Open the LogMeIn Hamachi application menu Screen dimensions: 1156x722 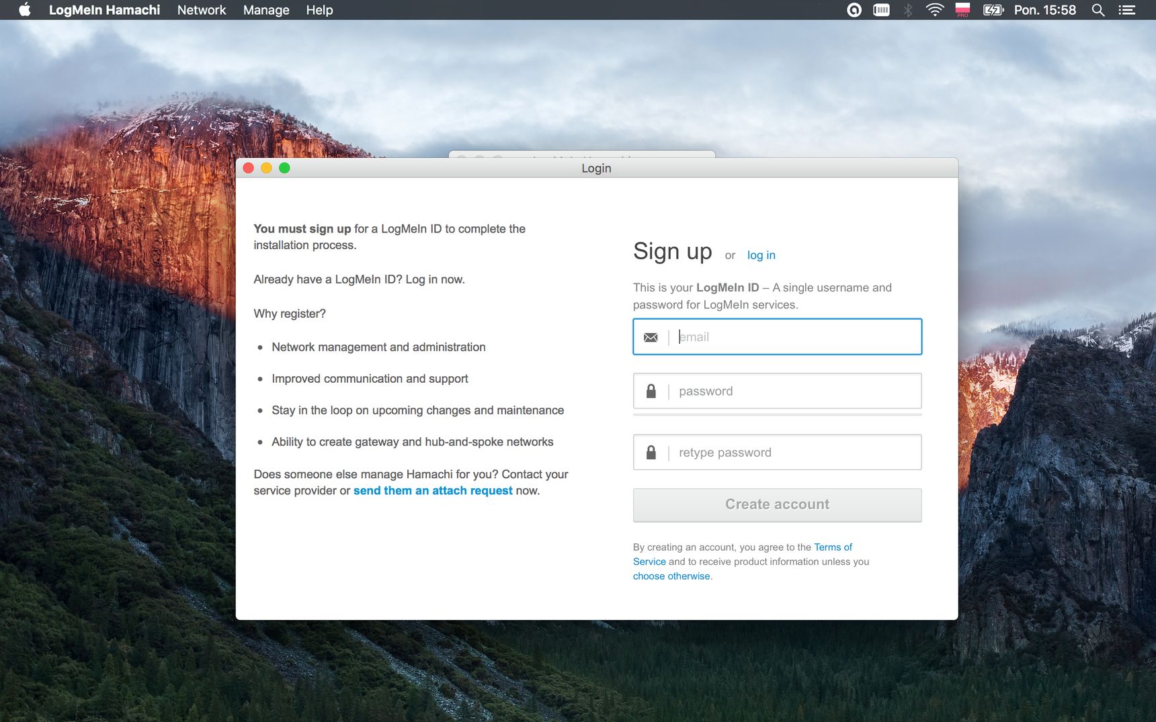pyautogui.click(x=104, y=10)
